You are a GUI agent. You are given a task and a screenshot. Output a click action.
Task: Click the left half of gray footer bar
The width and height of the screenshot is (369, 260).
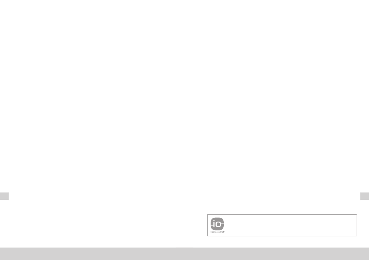click(92, 254)
